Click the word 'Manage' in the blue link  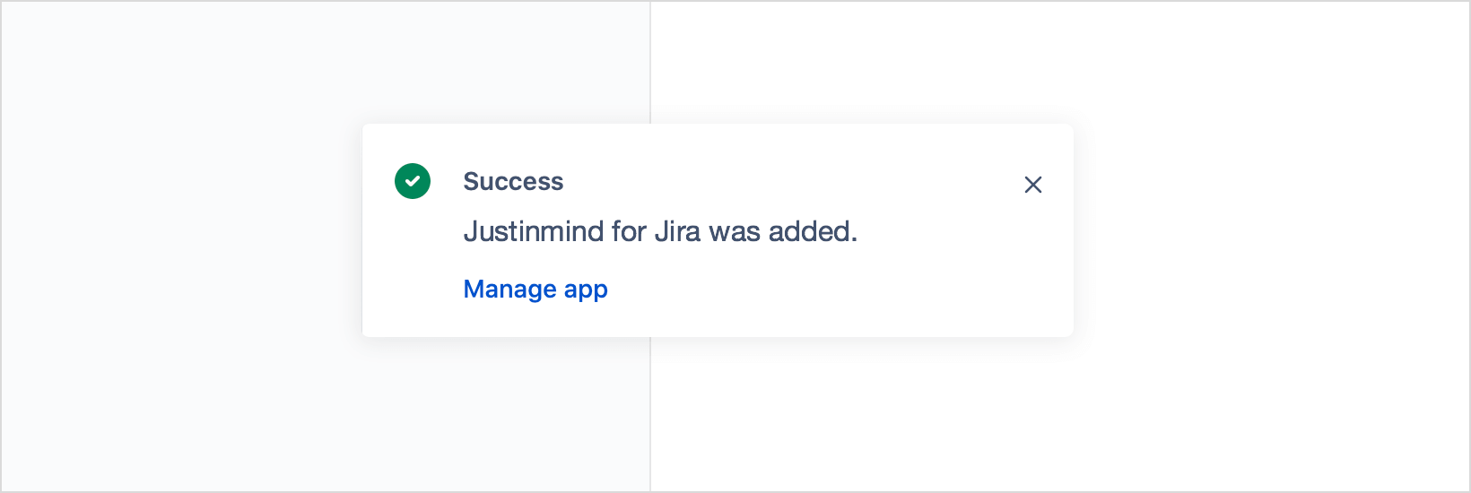tap(510, 290)
